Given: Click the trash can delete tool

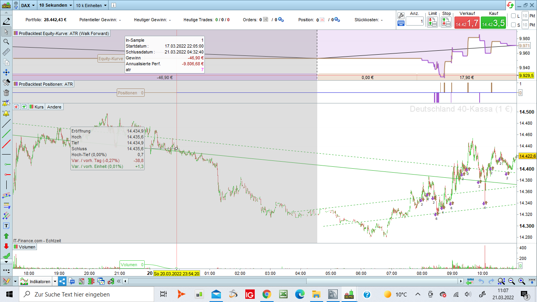Looking at the screenshot, I should point(6,93).
